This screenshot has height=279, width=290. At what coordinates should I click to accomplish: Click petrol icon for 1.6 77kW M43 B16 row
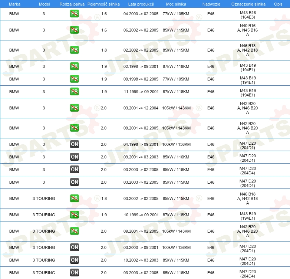(x=74, y=14)
